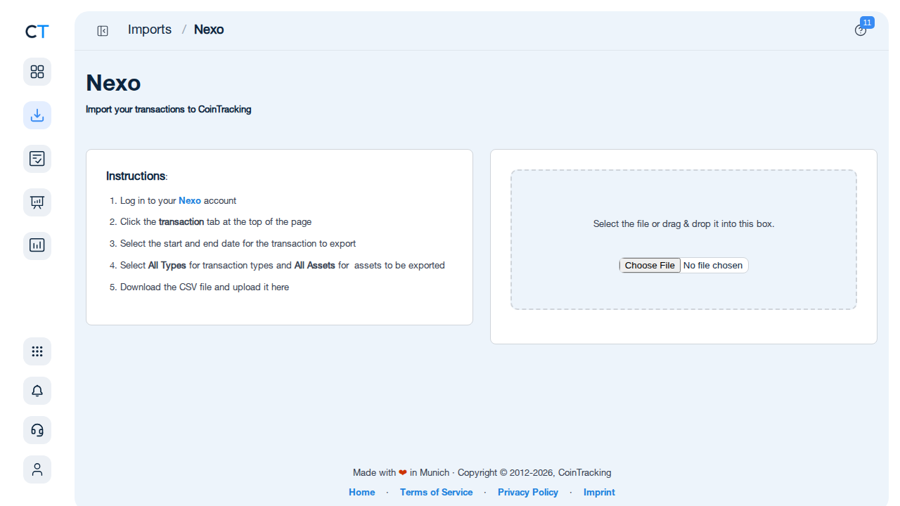This screenshot has height=506, width=900.
Task: Click the CoinTracking CT logo
Action: click(x=37, y=32)
